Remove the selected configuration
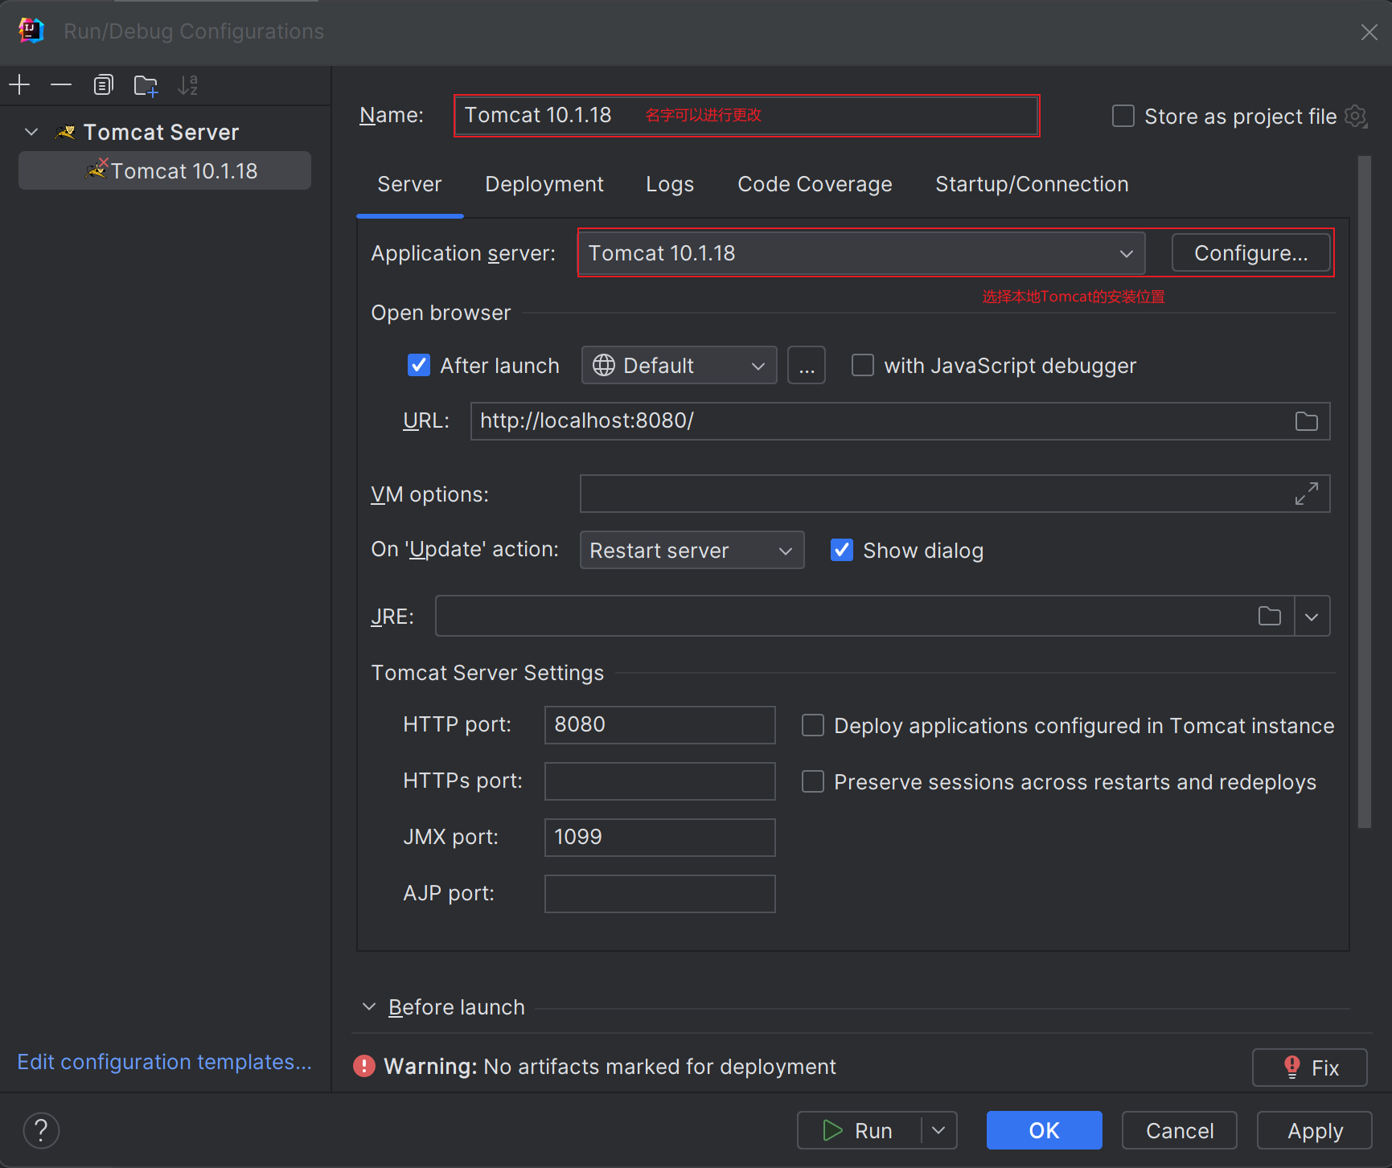The height and width of the screenshot is (1168, 1392). 61,84
